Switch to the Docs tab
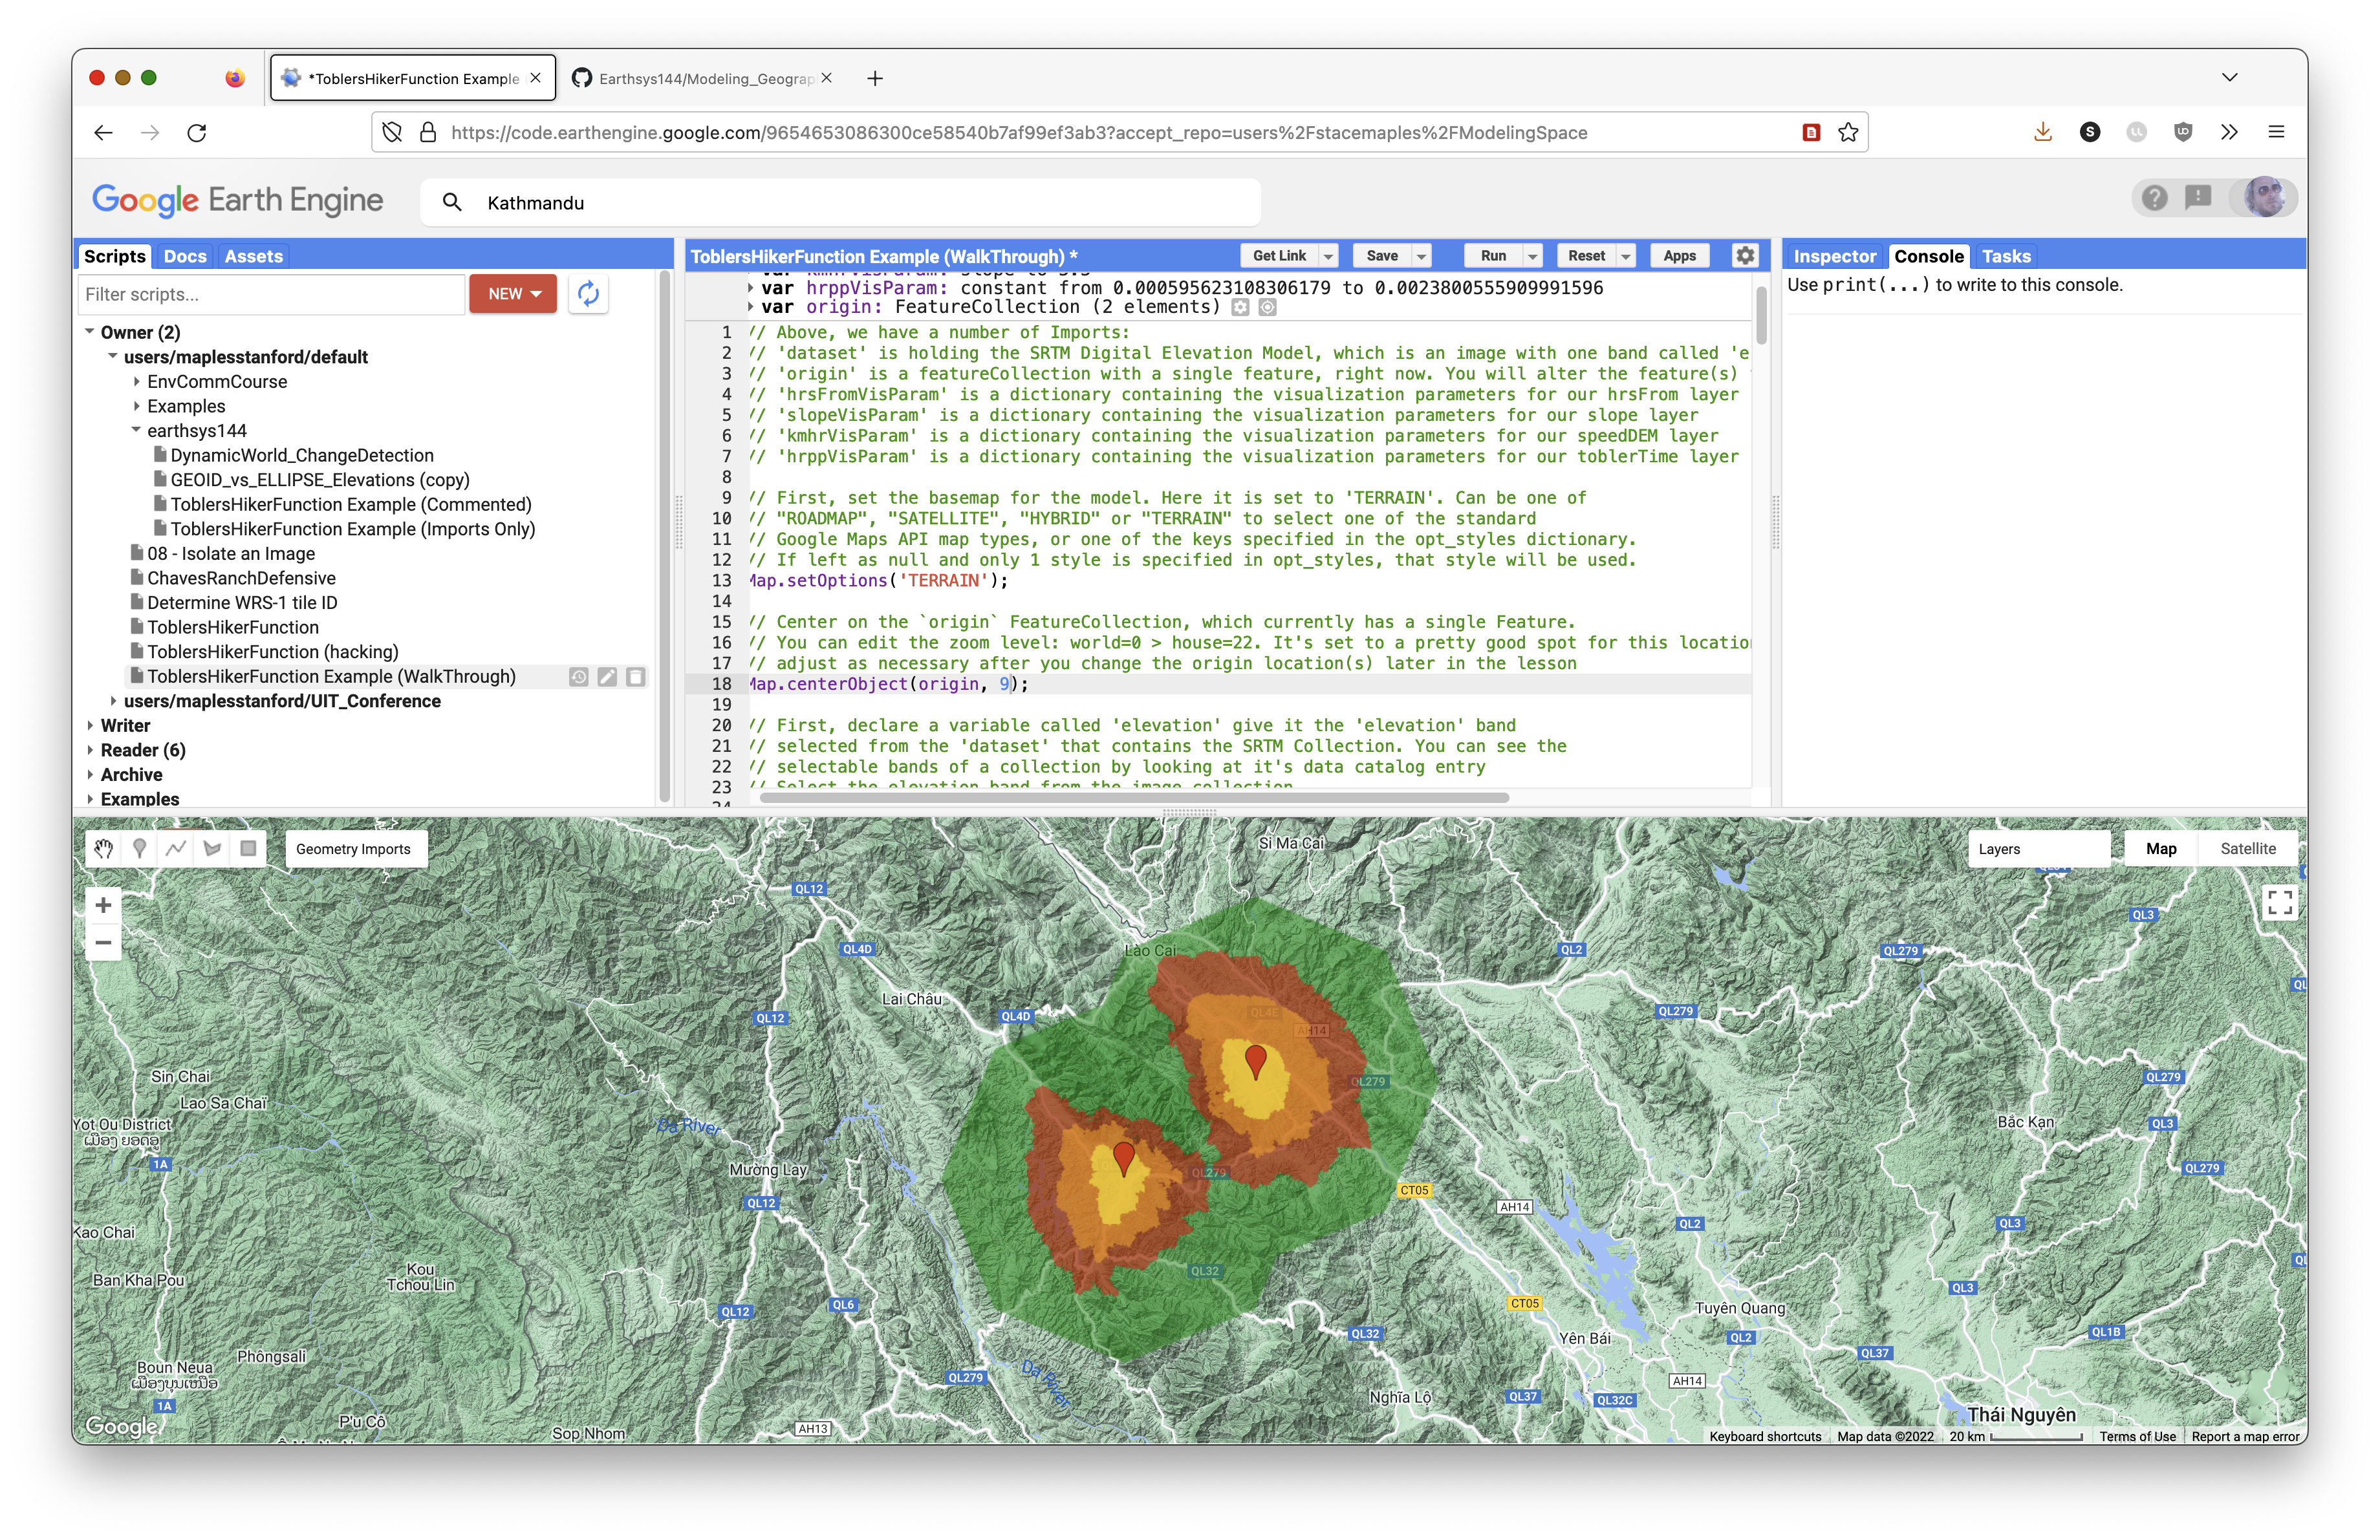The image size is (2380, 1540). [x=185, y=256]
